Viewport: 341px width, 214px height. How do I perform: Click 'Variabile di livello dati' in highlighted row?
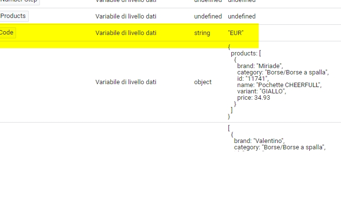click(x=126, y=33)
